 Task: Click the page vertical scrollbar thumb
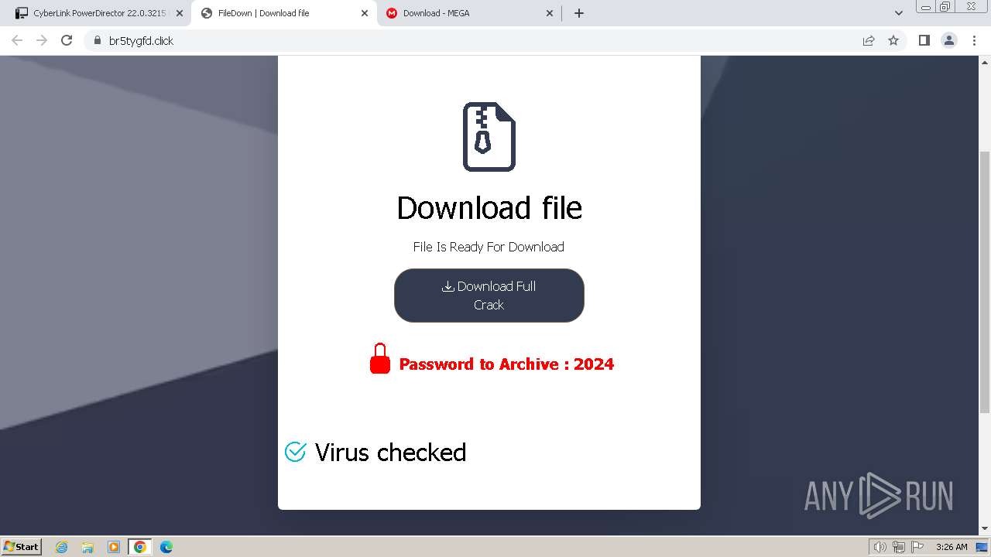[x=985, y=282]
